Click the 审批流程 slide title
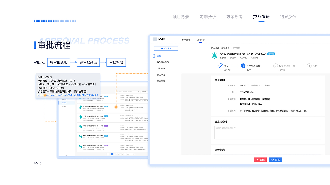Screen dimensions: 330x185 (54, 45)
